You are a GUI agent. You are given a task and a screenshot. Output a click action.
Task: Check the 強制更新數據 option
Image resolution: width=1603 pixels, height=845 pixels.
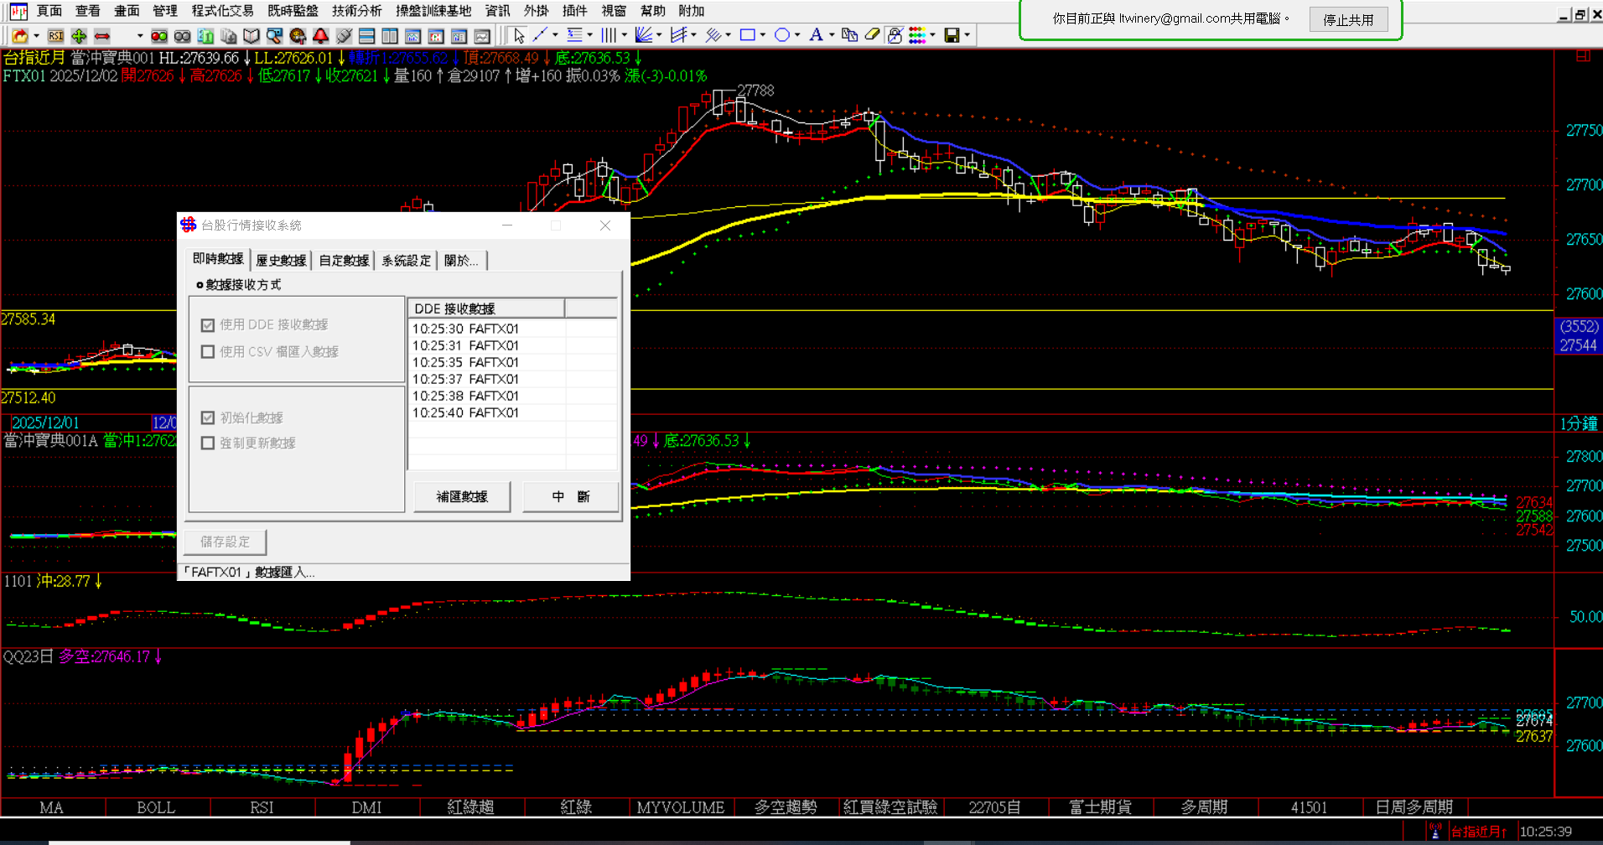(x=208, y=443)
